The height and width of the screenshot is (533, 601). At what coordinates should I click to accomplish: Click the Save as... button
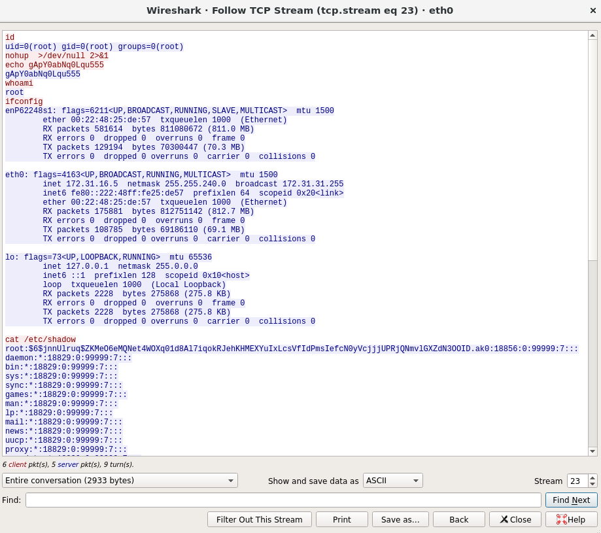pyautogui.click(x=400, y=519)
